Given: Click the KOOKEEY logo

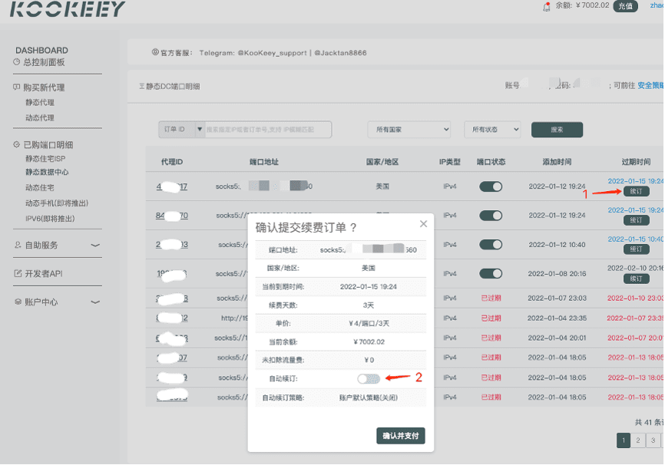Looking at the screenshot, I should [68, 8].
